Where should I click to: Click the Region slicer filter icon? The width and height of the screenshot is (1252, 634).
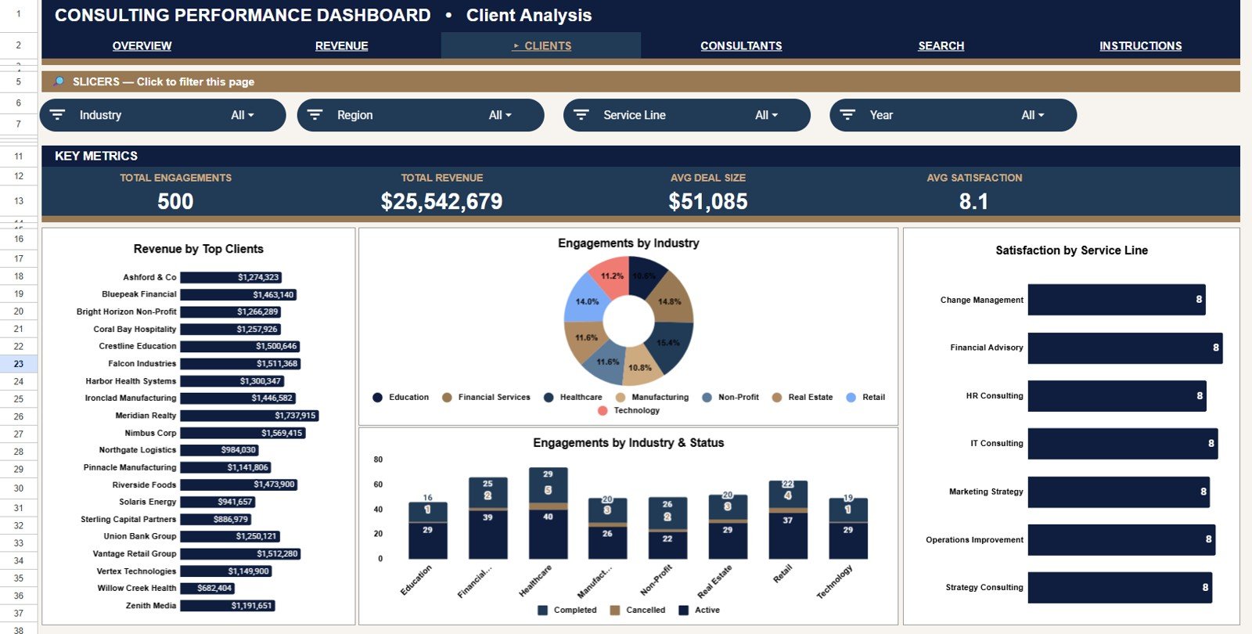(315, 115)
